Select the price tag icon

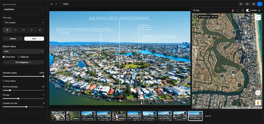[40, 30]
